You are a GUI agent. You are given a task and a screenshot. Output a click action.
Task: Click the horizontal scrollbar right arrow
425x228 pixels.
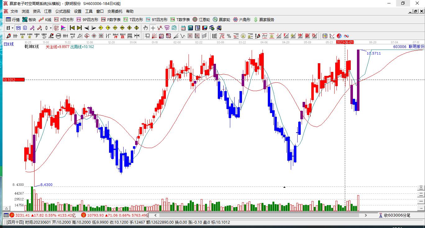point(366,215)
